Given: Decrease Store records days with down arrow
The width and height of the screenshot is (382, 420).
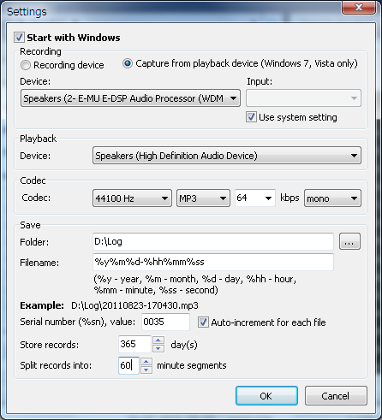Looking at the screenshot, I should click(158, 348).
